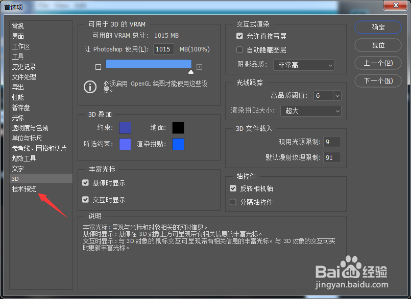Select 文字 preferences category
The width and height of the screenshot is (411, 299).
(x=18, y=169)
